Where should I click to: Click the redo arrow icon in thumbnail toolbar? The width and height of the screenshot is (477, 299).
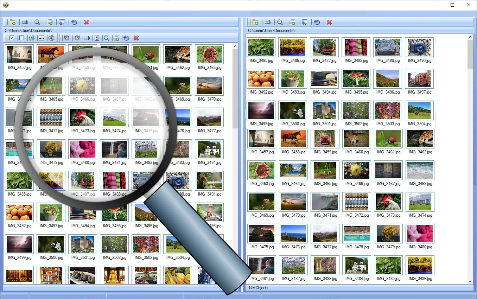click(77, 38)
